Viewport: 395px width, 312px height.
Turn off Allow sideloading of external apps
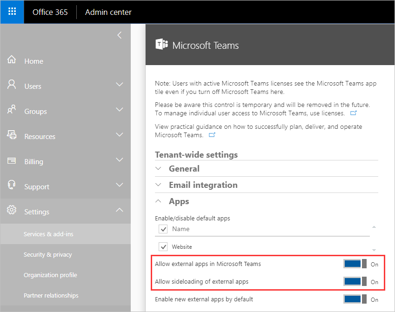[355, 281]
